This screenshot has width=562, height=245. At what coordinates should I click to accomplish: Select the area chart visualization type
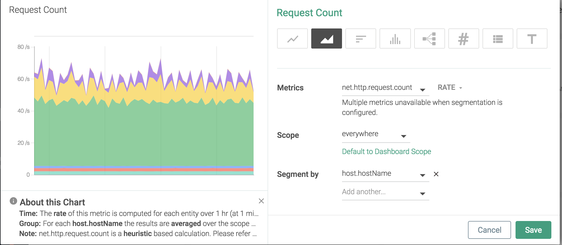pyautogui.click(x=327, y=39)
